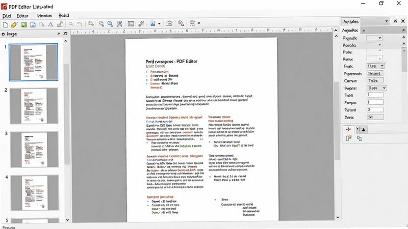This screenshot has width=408, height=229.
Task: Select page 3 thumbnail
Action: 34,149
